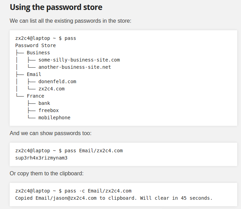Select the France folder in tree listing
The image size is (241, 209).
(36, 96)
